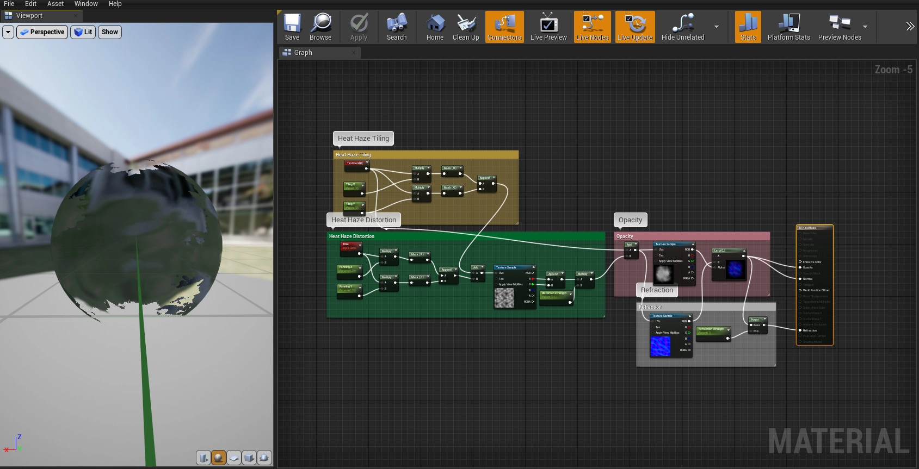This screenshot has height=469, width=919.
Task: Run Clean Up on the material
Action: tap(466, 27)
